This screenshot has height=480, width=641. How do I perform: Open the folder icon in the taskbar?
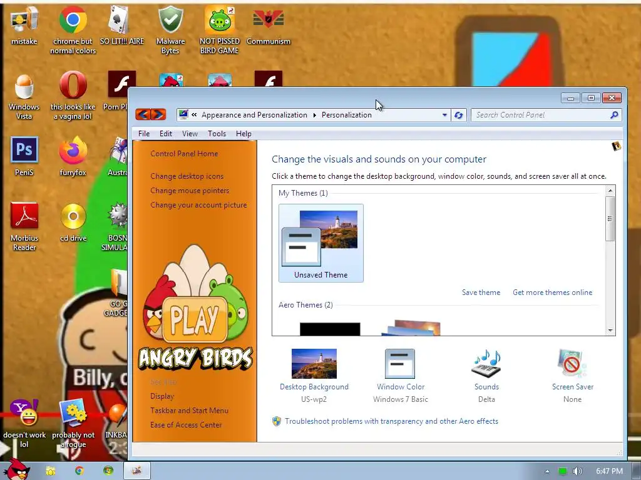click(50, 471)
